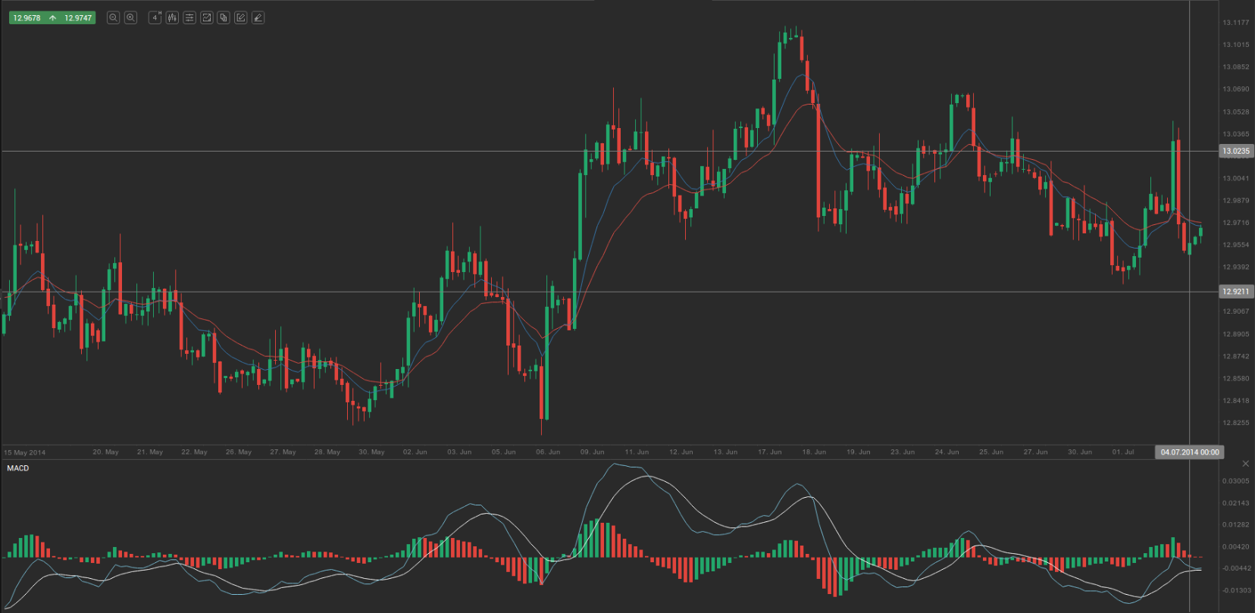Viewport: 1255px width, 613px height.
Task: Open the indicators settings sliders icon
Action: [x=189, y=17]
